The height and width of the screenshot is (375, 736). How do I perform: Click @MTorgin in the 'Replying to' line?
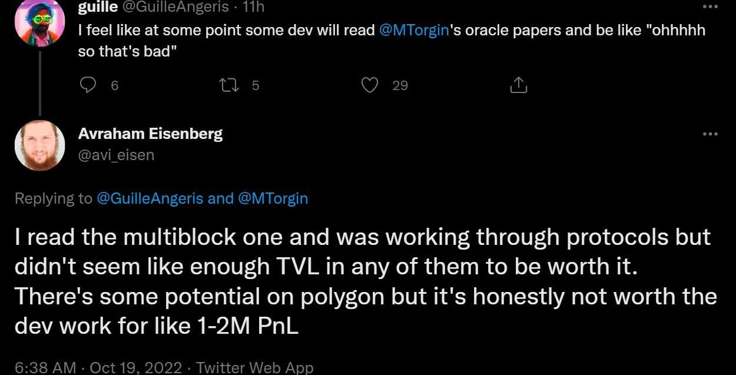tap(273, 198)
